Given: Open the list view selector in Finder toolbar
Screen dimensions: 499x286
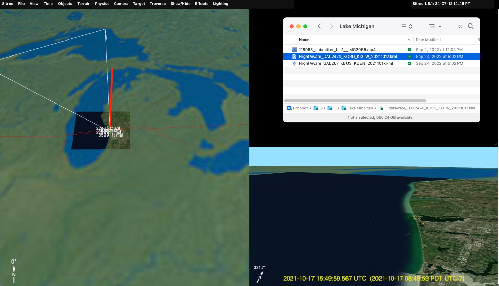Looking at the screenshot, I should [x=406, y=26].
